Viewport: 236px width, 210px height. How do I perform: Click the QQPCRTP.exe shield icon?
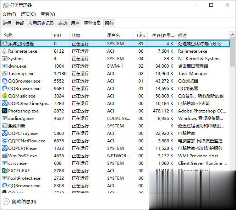coord(5,148)
